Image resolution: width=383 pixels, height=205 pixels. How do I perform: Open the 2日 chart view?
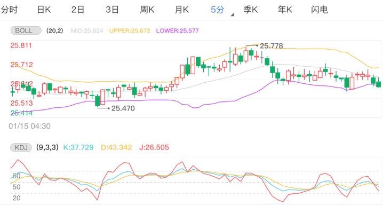click(78, 10)
